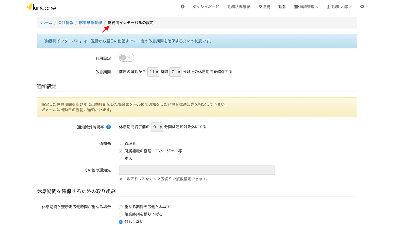Click the 通知設定 section heading
Screen dimensions: 394x225
click(47, 86)
